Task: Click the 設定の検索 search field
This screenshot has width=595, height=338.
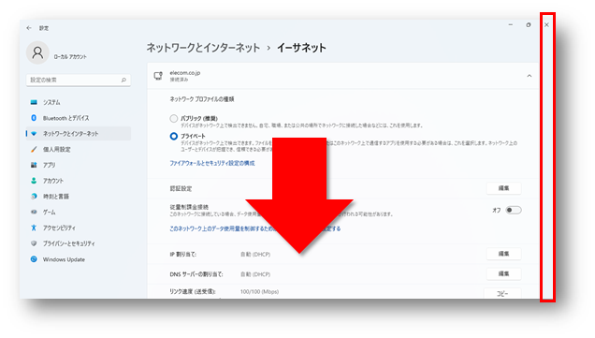Action: pos(79,81)
